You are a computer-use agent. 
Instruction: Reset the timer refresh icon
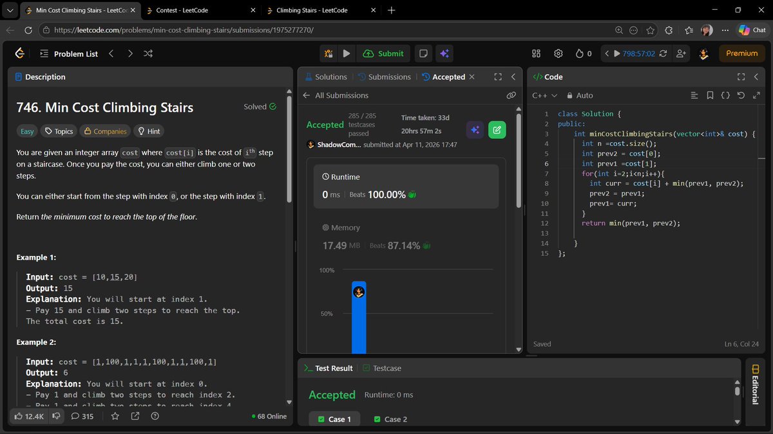click(663, 53)
